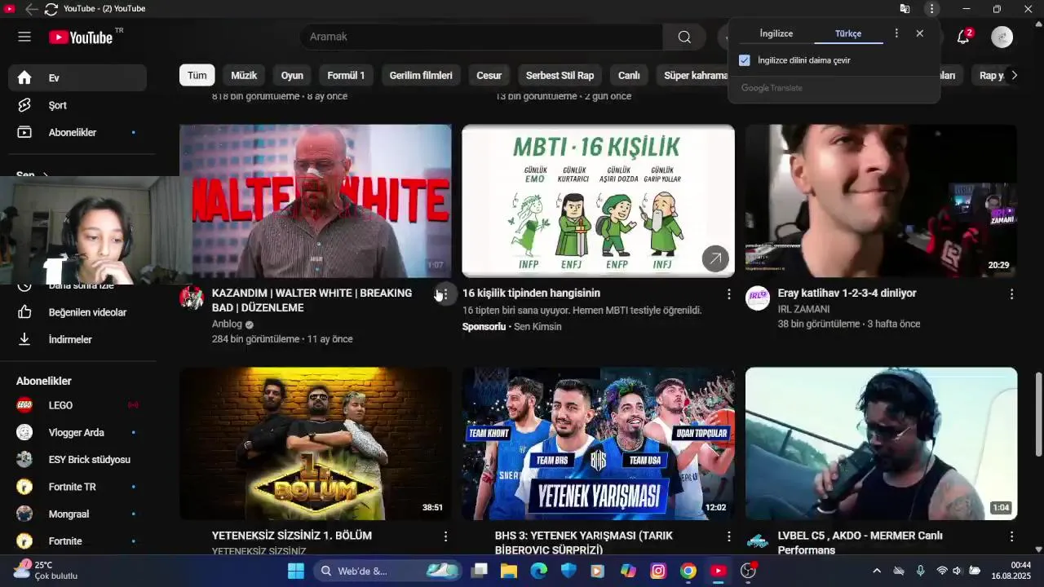Open the hamburger guide menu
The height and width of the screenshot is (587, 1044).
point(24,37)
